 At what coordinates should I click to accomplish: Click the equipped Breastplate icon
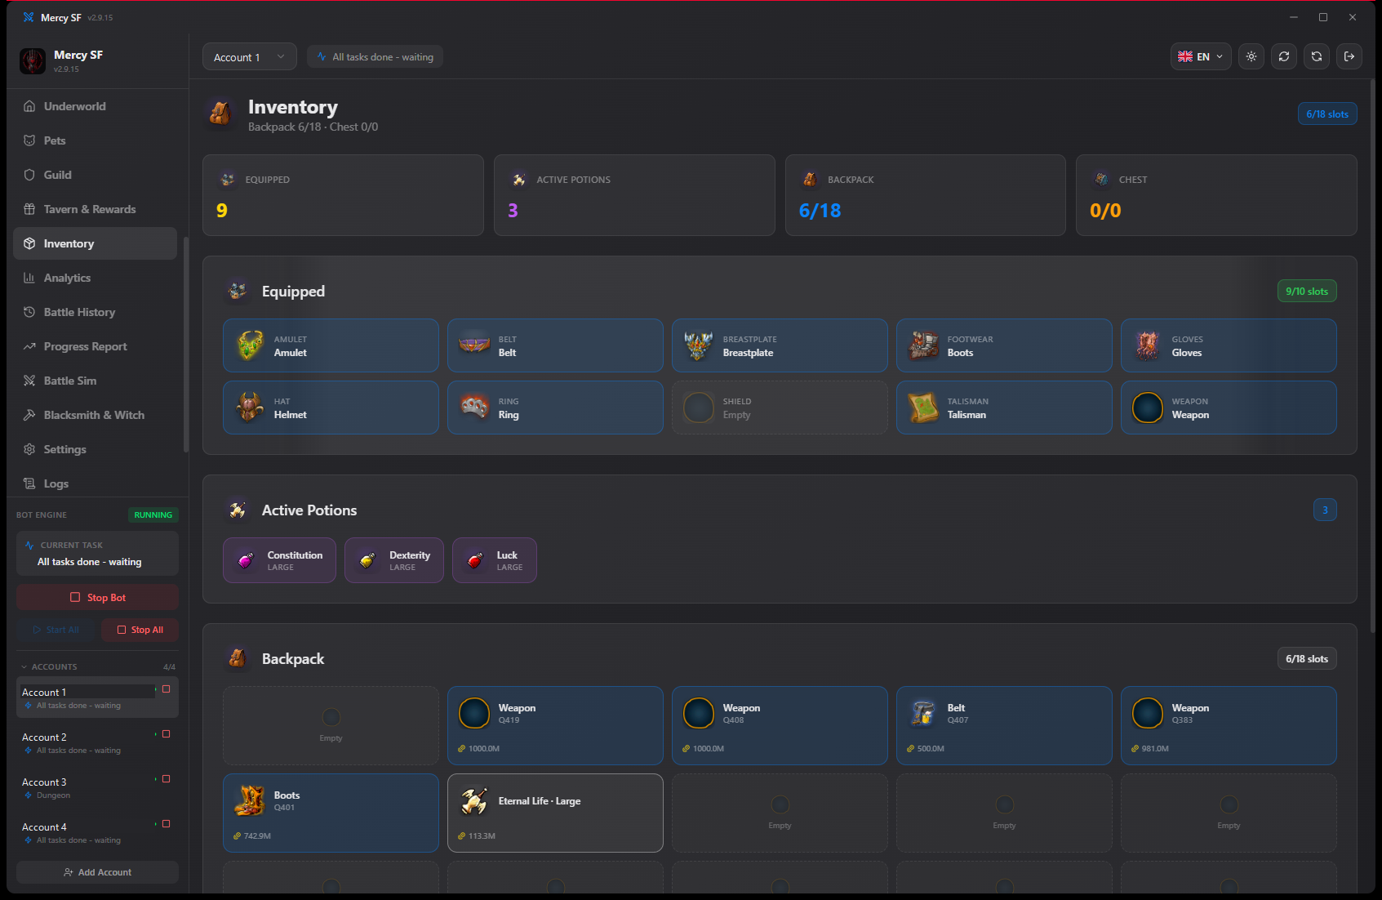click(x=699, y=345)
